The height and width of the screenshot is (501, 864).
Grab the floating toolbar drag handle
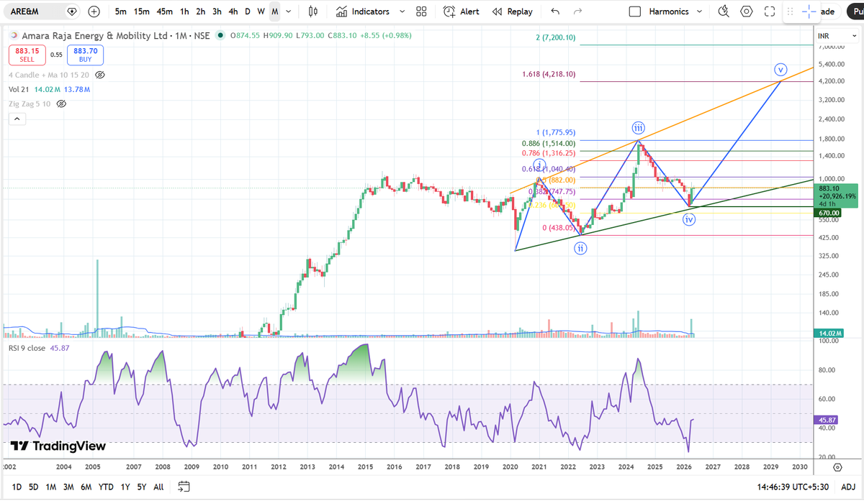point(790,12)
